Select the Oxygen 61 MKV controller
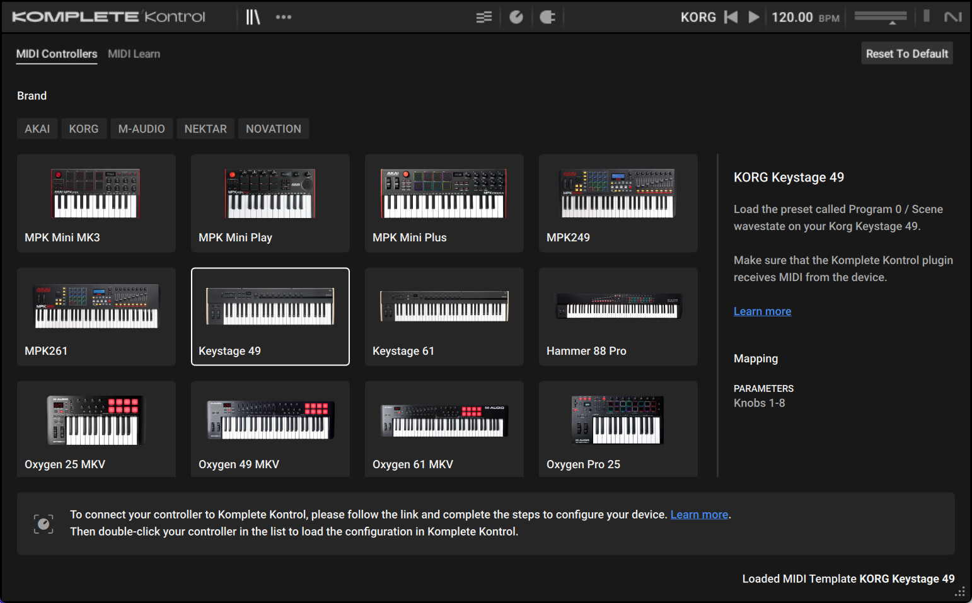 click(444, 429)
